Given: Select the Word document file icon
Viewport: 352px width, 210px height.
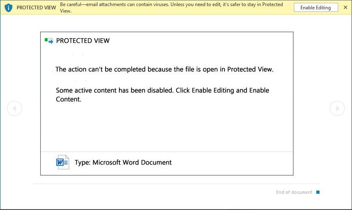Looking at the screenshot, I should click(x=63, y=162).
